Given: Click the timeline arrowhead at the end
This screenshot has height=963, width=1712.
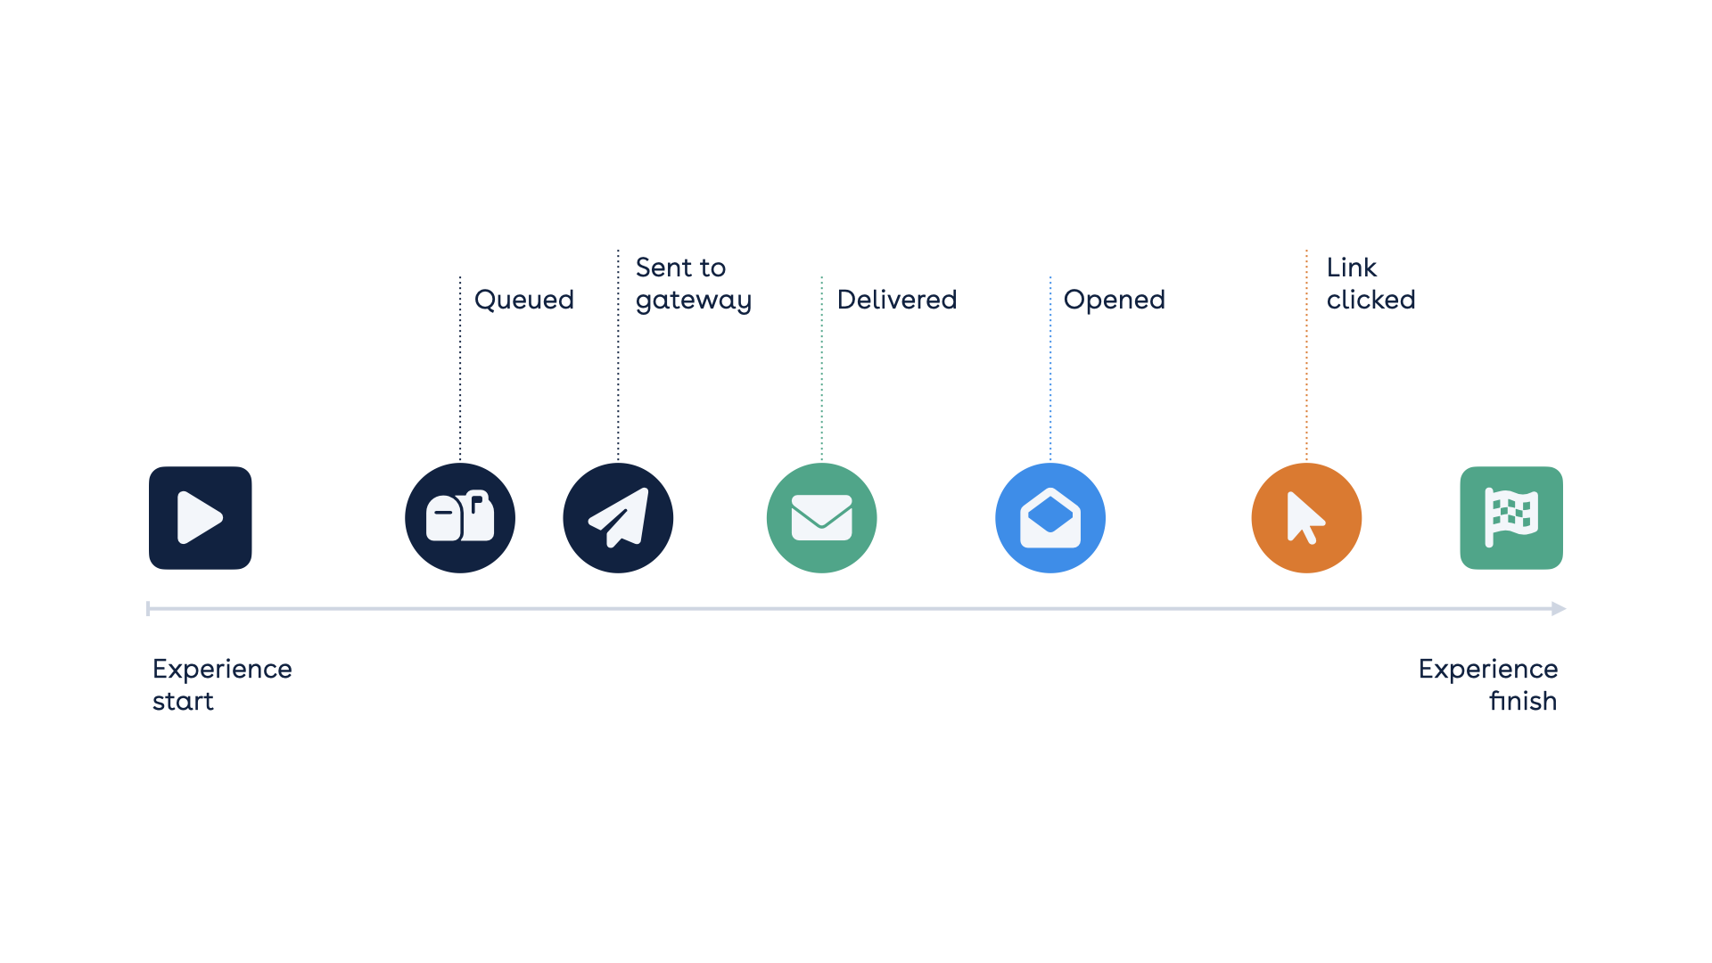Looking at the screenshot, I should (1559, 609).
